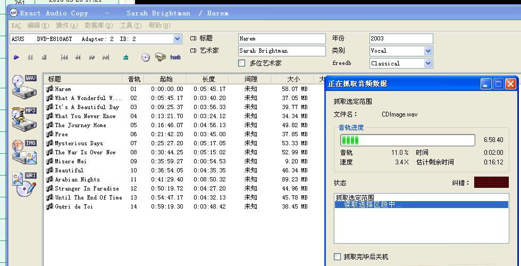
Task: Click the WAV extract icon in the sidebar
Action: (24, 86)
